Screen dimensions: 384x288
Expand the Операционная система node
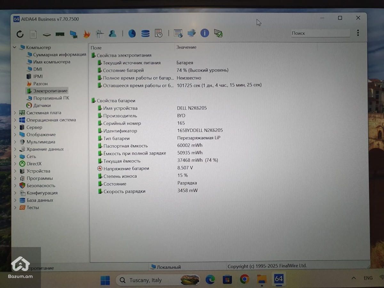coord(15,120)
